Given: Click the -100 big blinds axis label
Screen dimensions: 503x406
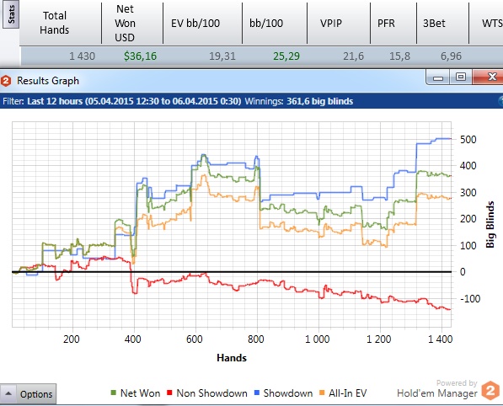Looking at the screenshot, I should click(x=470, y=298).
